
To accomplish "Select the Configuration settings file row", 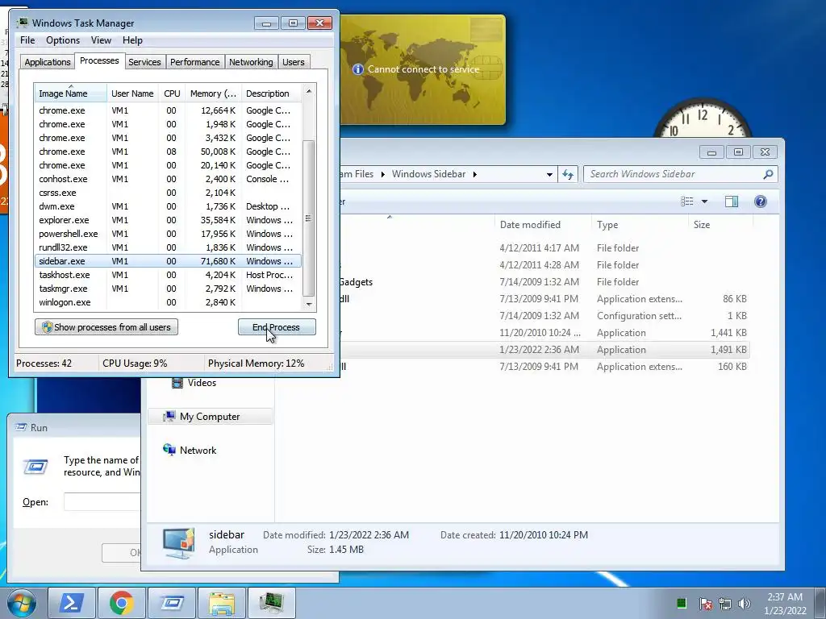I will click(x=544, y=316).
